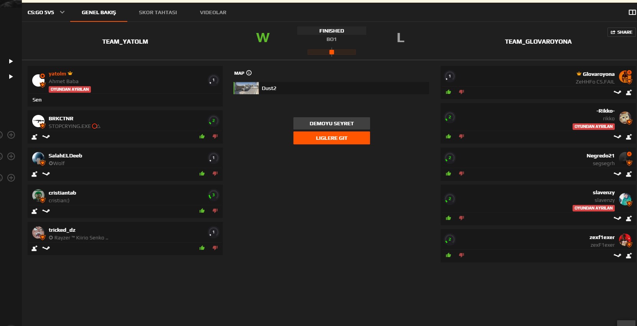Open the CS:GO 5V5 dropdown
Viewport: 637px width, 326px height.
pos(46,12)
